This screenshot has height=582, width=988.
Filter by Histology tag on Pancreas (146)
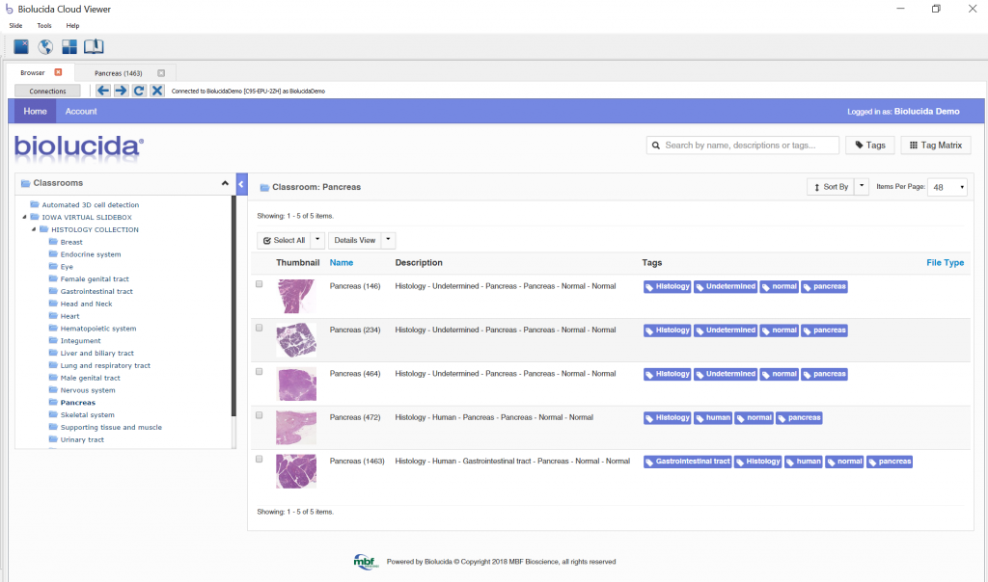coord(668,287)
